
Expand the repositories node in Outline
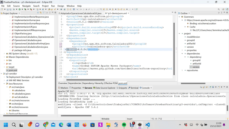click(182, 70)
